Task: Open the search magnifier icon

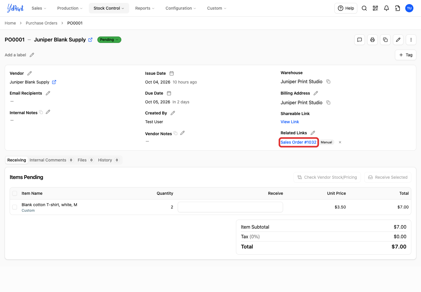Action: coord(364,8)
